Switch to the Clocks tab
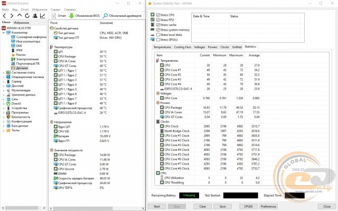 224,47
